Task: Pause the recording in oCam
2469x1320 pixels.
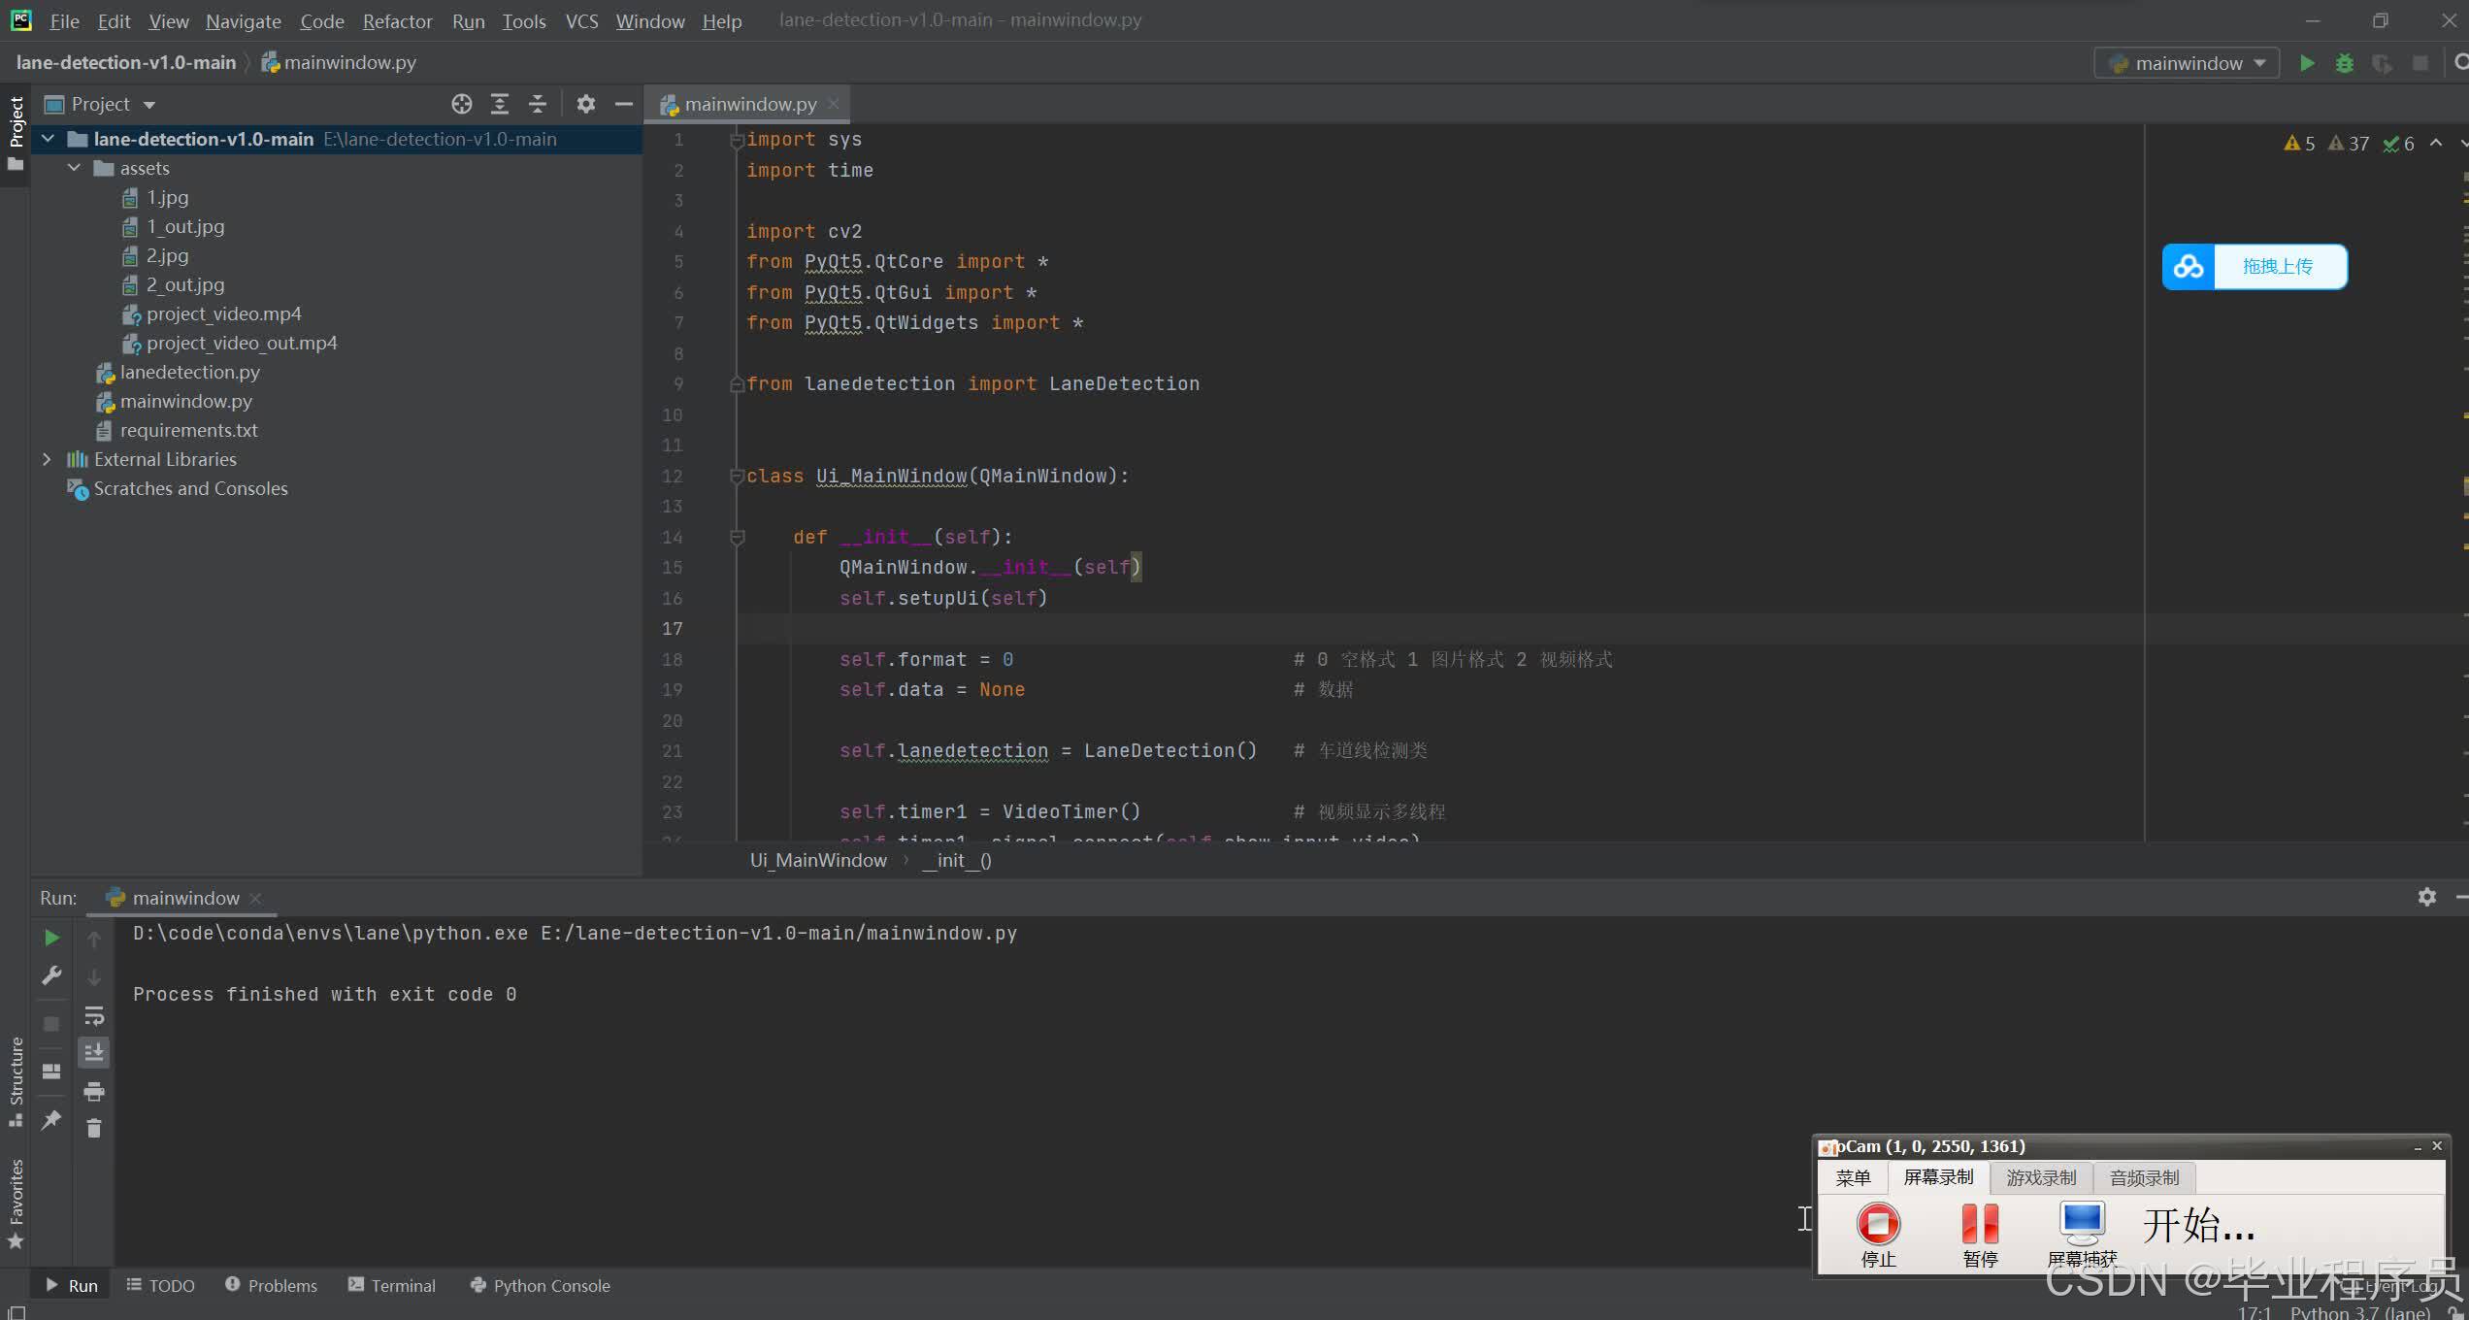Action: pos(1980,1234)
